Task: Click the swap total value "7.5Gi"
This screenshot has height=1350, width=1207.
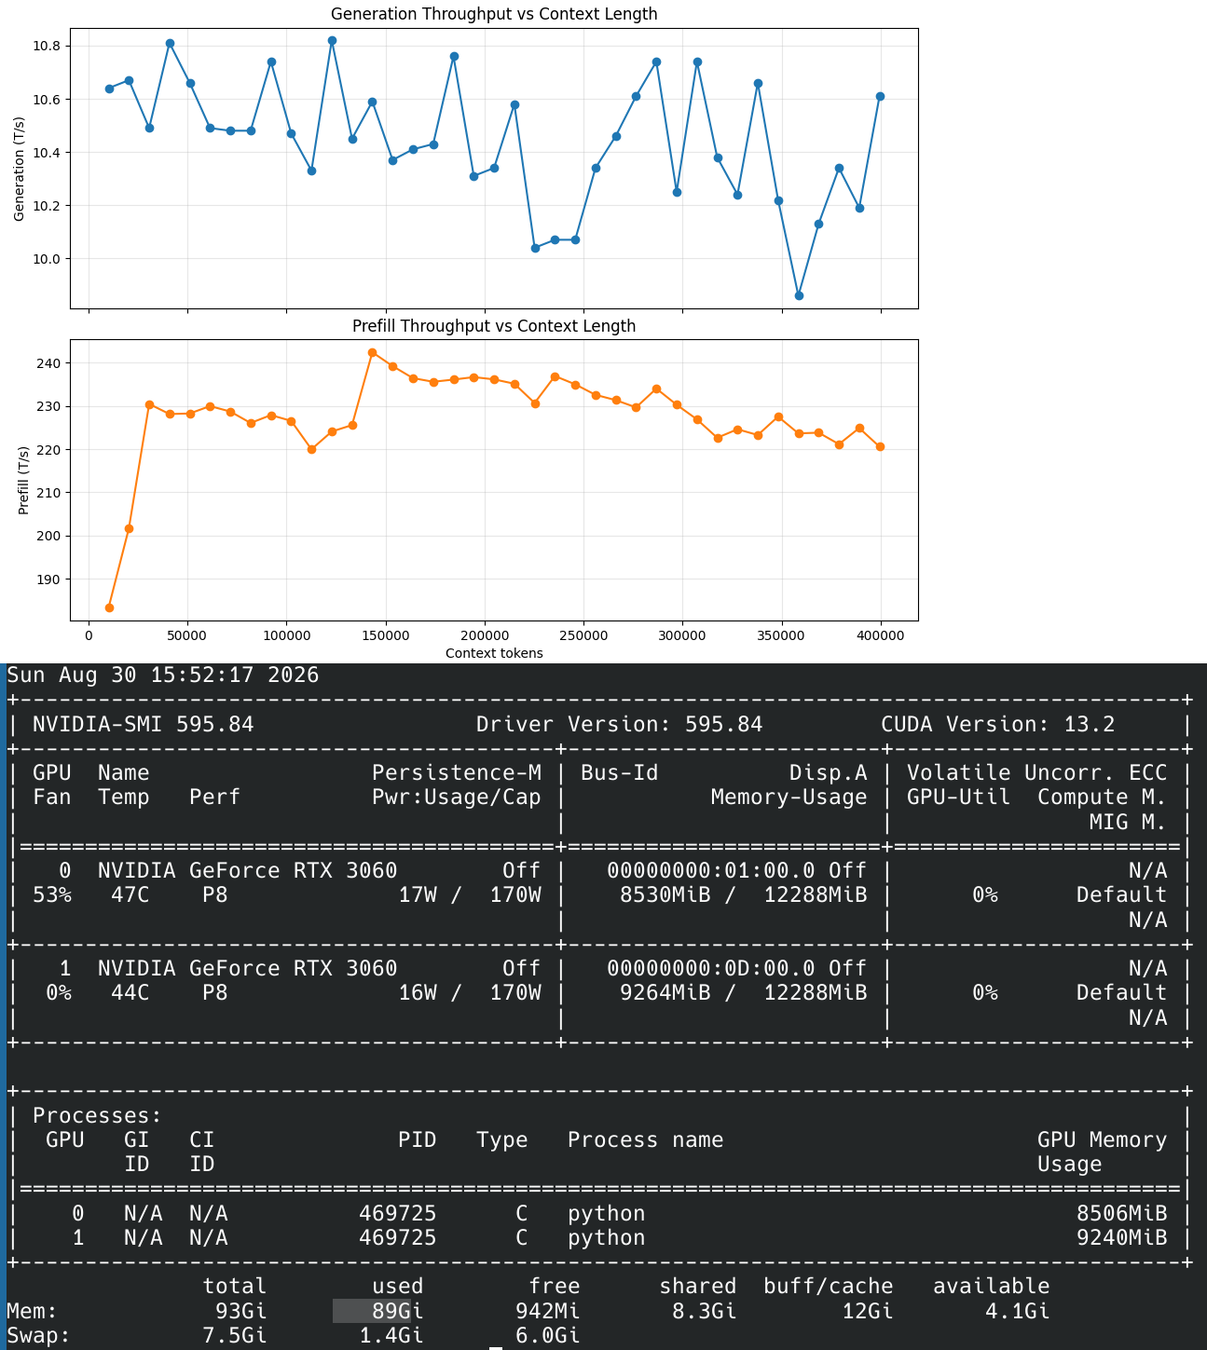Action: pos(235,1336)
